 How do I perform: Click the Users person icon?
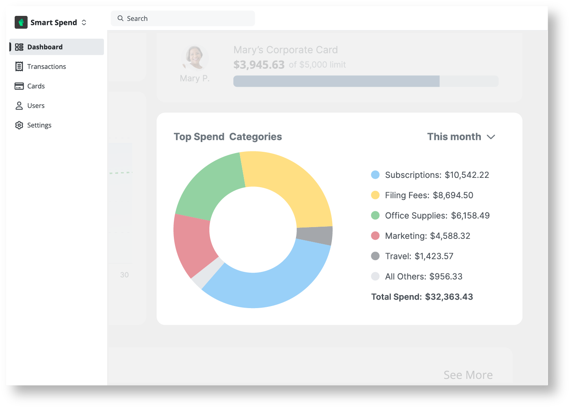point(19,106)
